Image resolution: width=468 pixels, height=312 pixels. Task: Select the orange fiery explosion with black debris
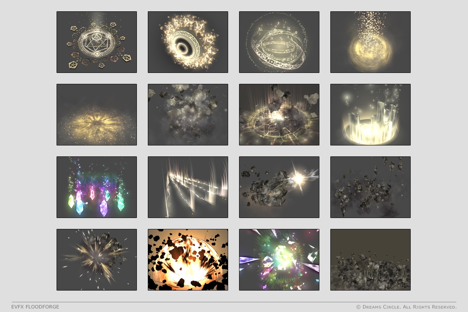pyautogui.click(x=188, y=260)
